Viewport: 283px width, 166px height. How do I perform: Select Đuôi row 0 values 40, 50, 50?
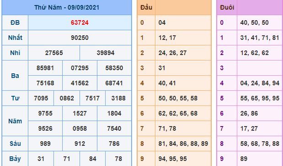point(255,22)
